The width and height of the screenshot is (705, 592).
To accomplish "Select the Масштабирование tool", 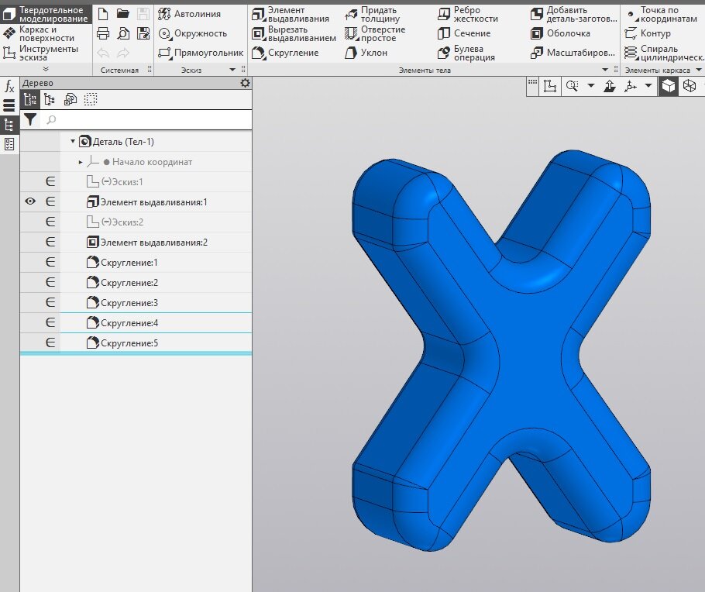I will [x=573, y=53].
